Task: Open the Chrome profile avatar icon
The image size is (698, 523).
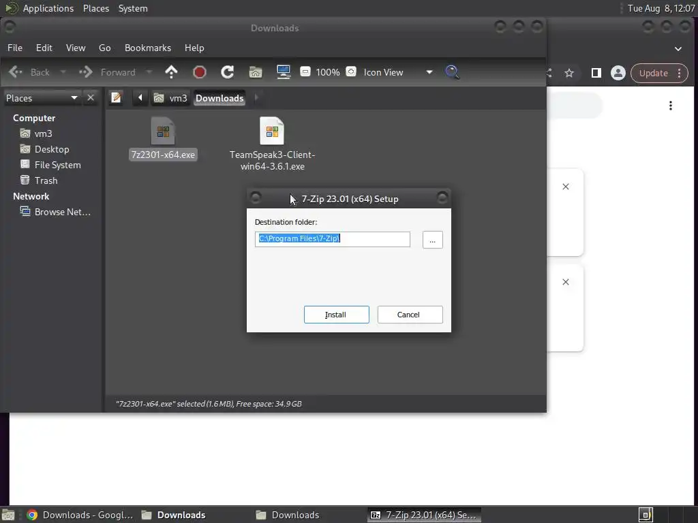Action: (x=618, y=73)
